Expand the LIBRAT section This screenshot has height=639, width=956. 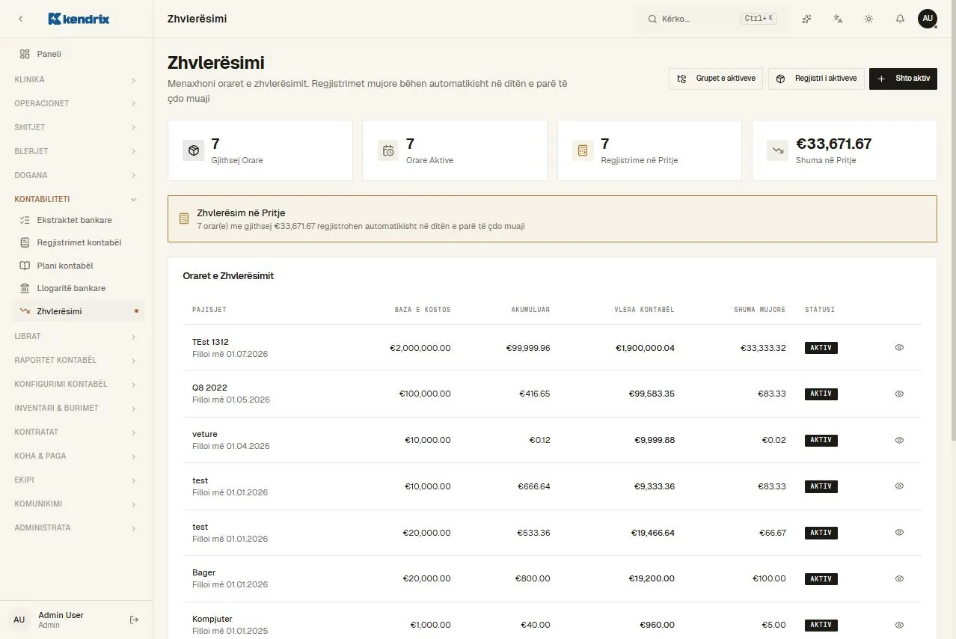76,336
